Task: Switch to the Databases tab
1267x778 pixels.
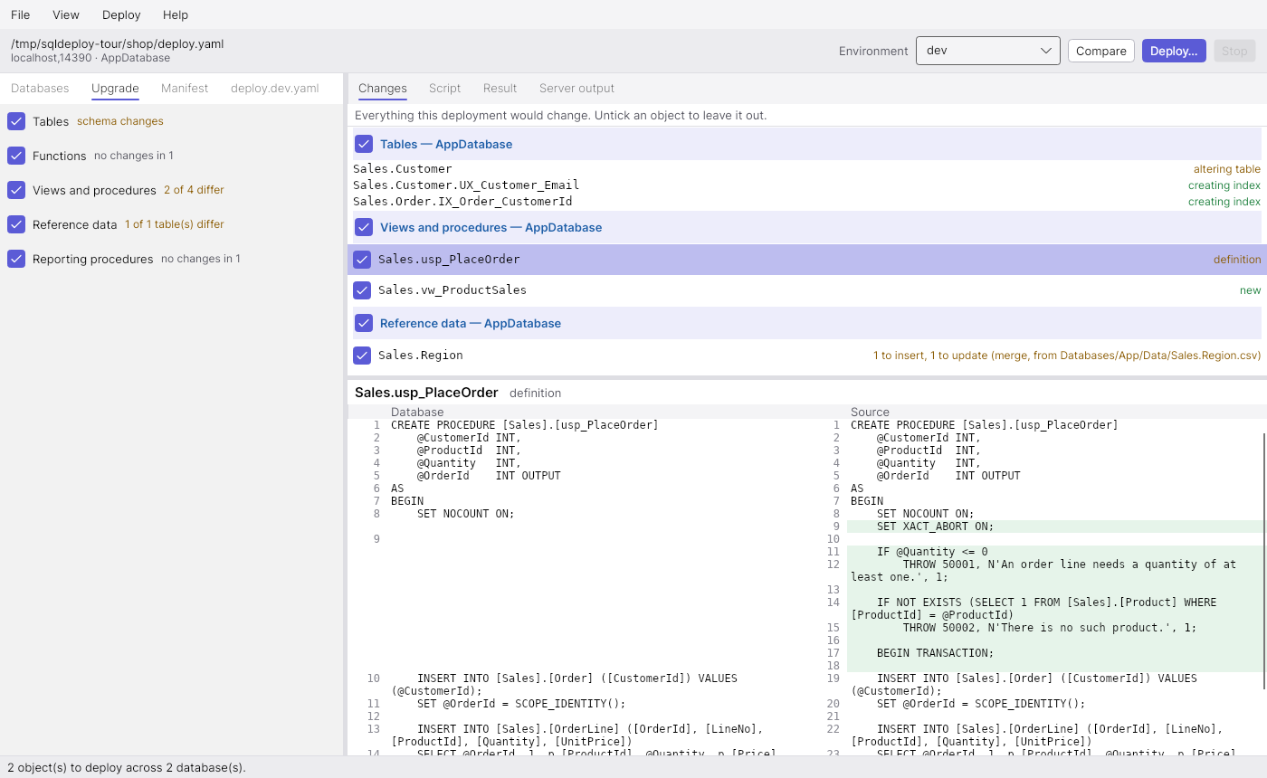Action: (x=40, y=88)
